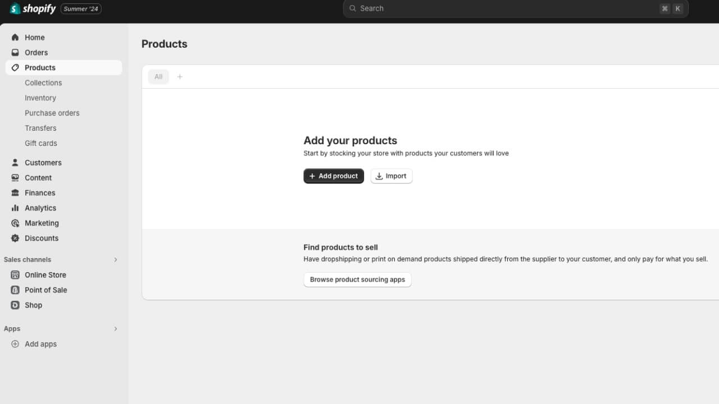
Task: Open the Content menu item
Action: click(x=38, y=177)
